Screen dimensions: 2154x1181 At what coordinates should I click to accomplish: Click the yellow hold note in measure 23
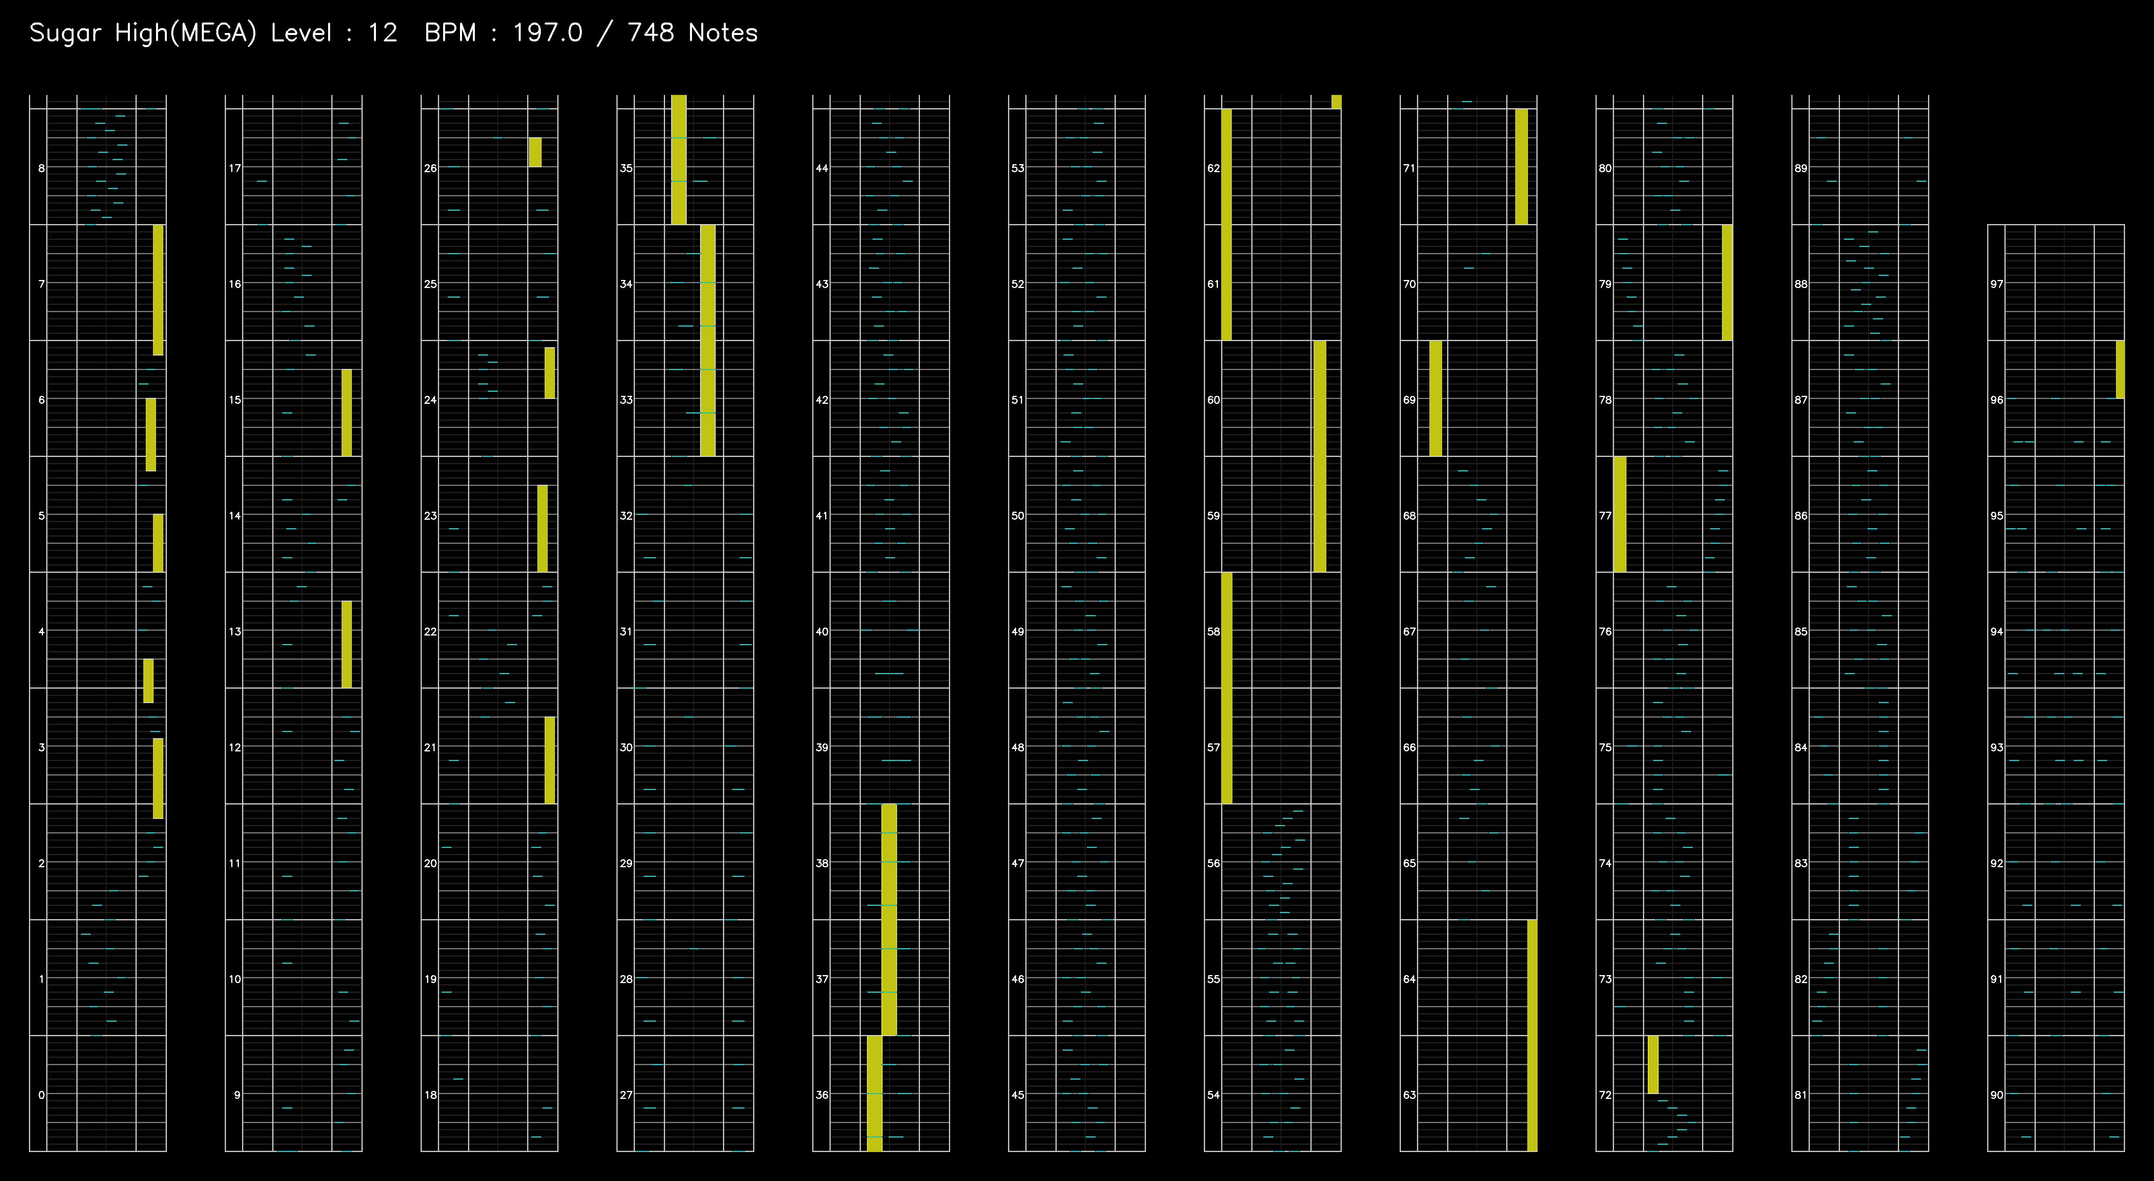(543, 529)
